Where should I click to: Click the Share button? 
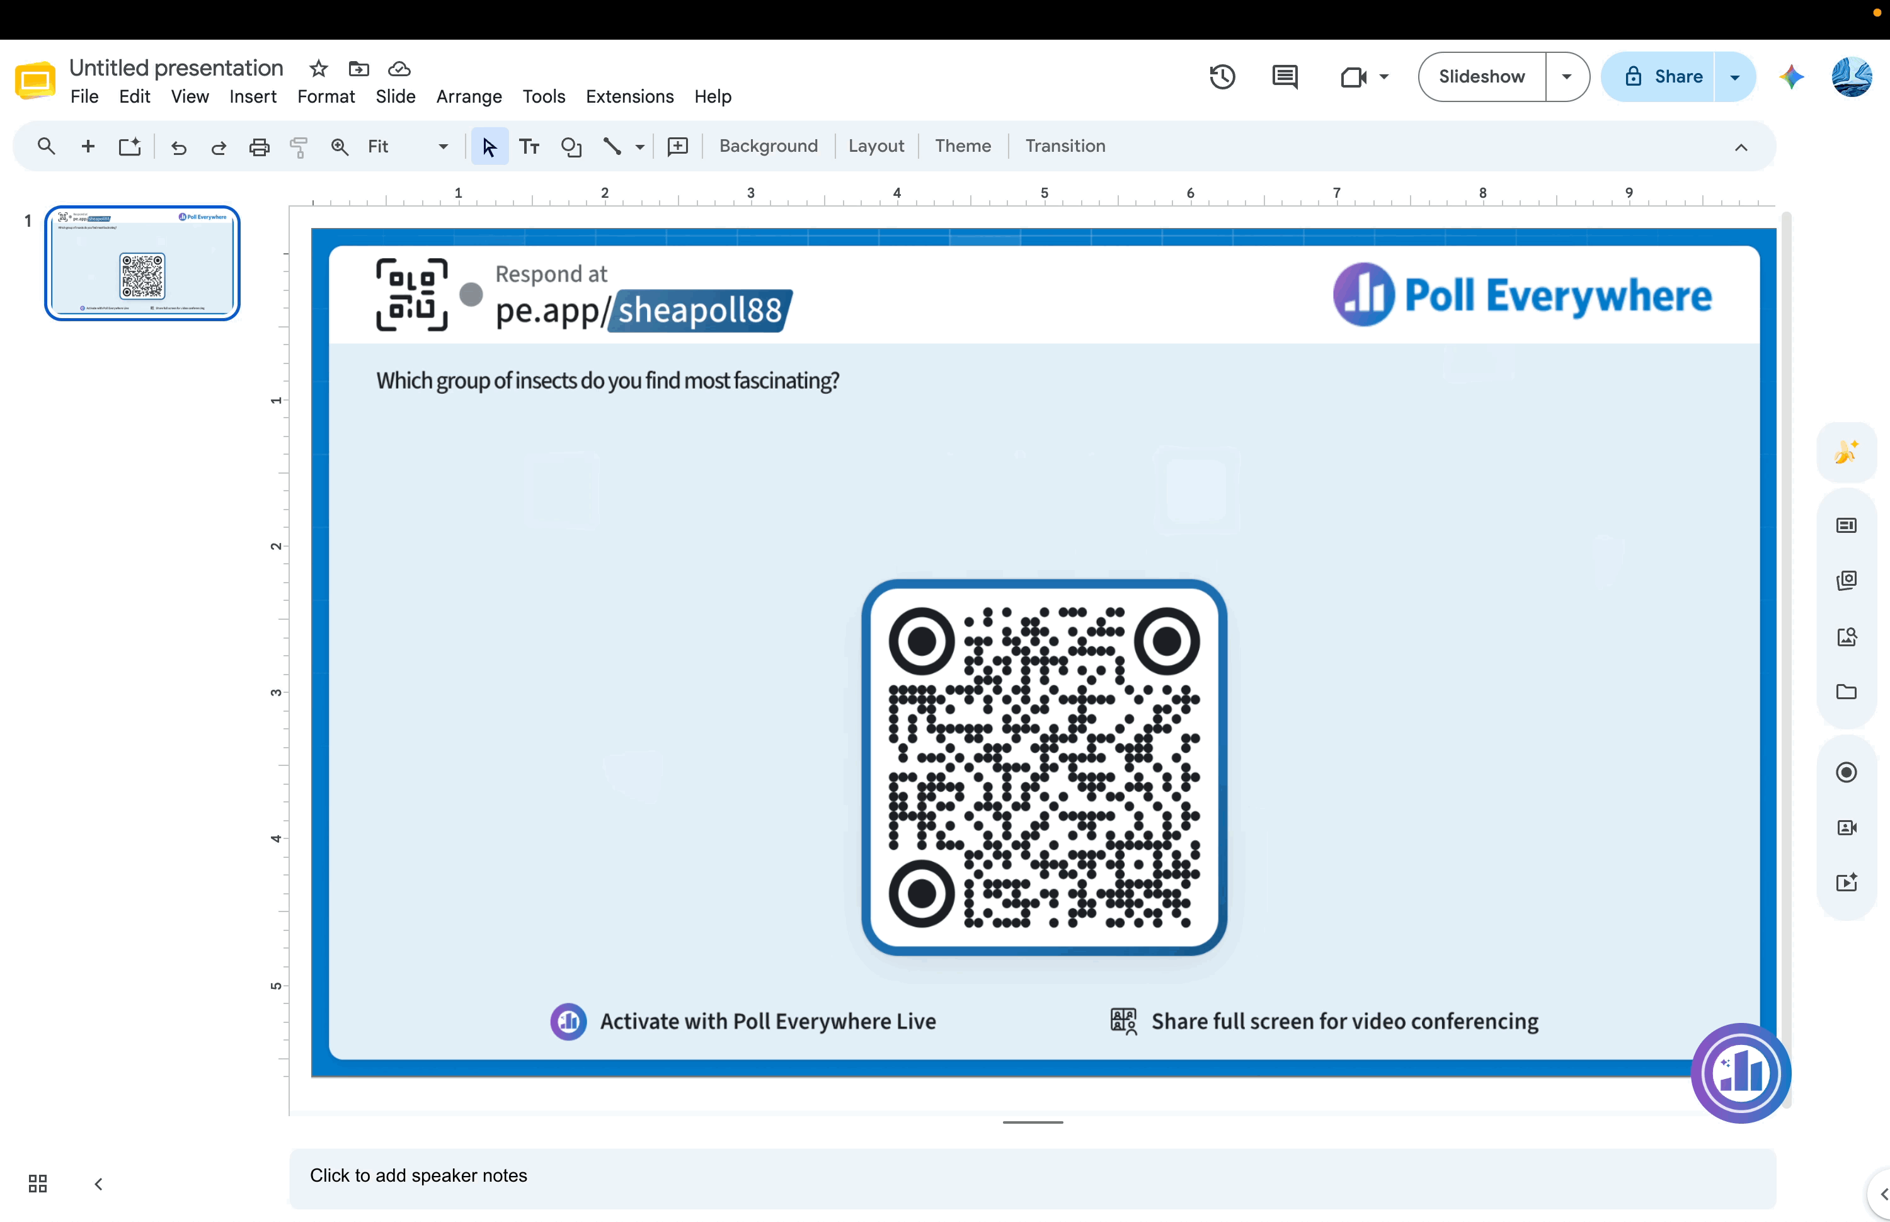(x=1659, y=77)
